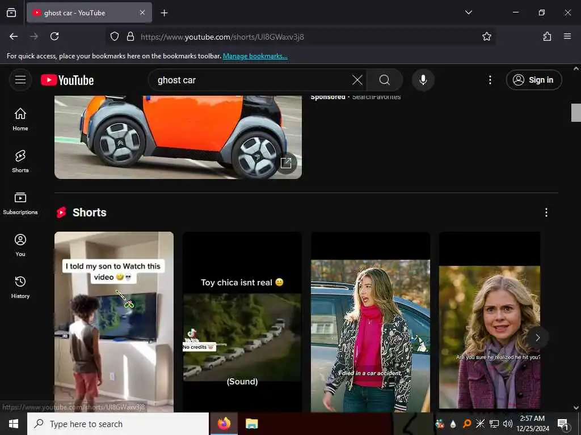Click the Windows taskbar search box

click(x=118, y=424)
